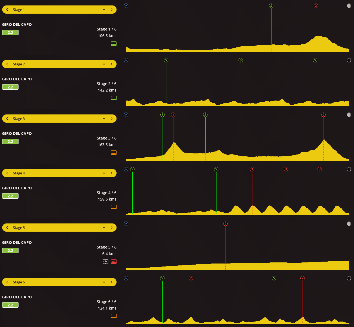Screen dimensions: 354x327
Task: Click the 2.2 class badge under Stage 4
Action: tap(10, 196)
